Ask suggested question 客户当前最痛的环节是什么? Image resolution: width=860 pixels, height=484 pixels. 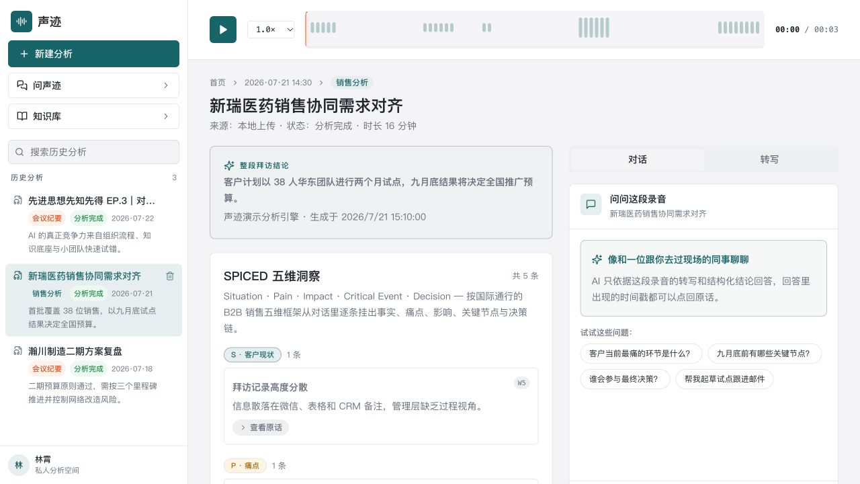coord(641,353)
